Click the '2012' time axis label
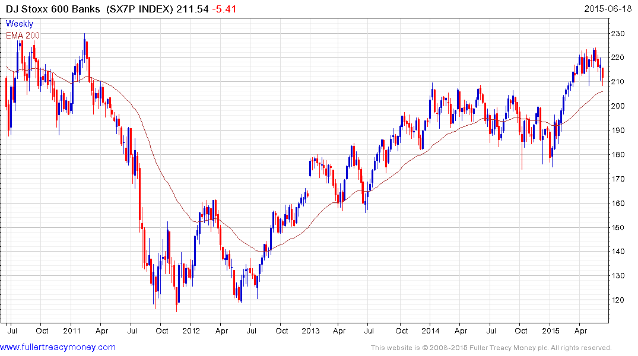The width and height of the screenshot is (638, 356). tap(191, 330)
